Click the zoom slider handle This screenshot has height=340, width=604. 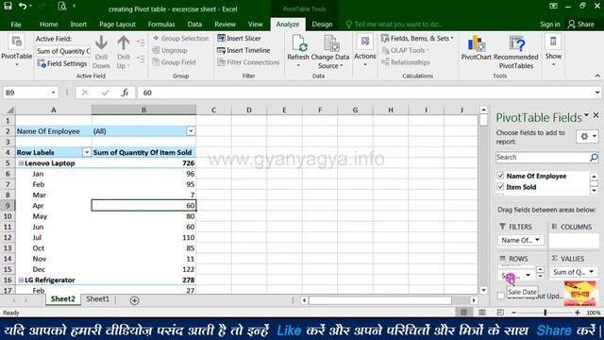click(x=545, y=313)
